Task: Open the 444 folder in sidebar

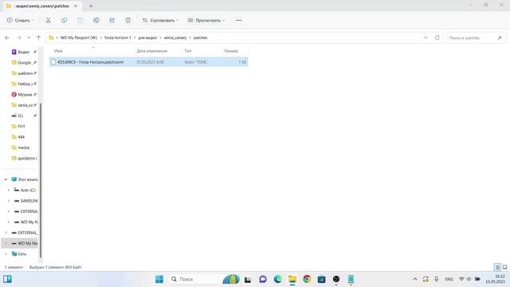Action: [x=18, y=137]
